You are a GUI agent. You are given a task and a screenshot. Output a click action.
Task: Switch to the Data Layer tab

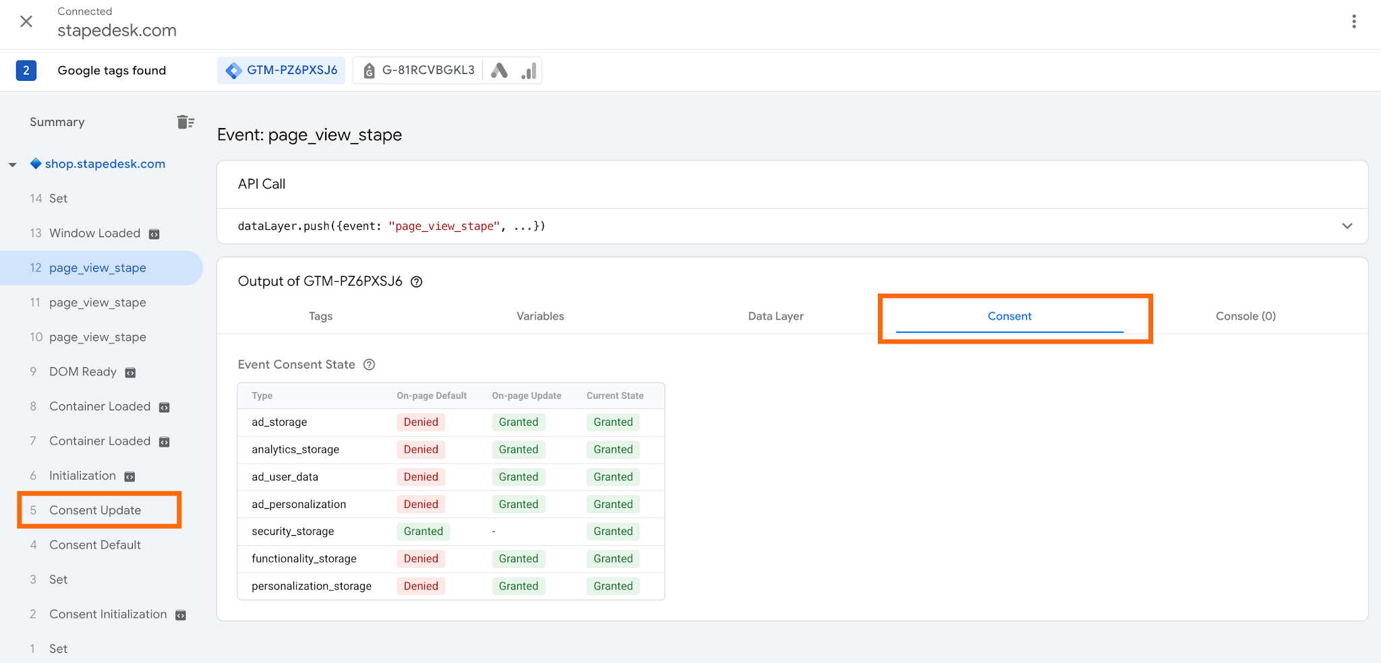coord(775,316)
